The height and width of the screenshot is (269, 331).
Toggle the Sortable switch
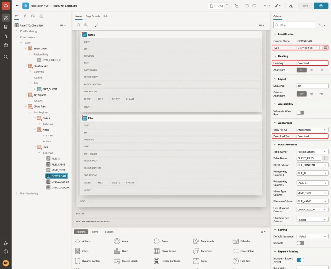coord(300,243)
